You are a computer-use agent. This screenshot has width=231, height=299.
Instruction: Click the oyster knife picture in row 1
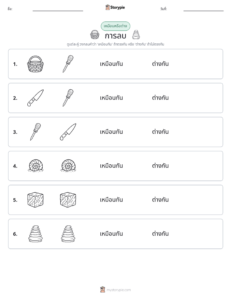tap(68, 64)
